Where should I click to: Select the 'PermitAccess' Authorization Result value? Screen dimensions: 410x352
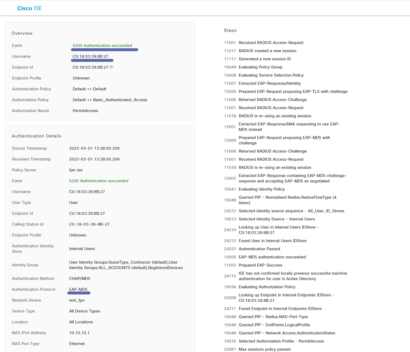click(x=85, y=111)
